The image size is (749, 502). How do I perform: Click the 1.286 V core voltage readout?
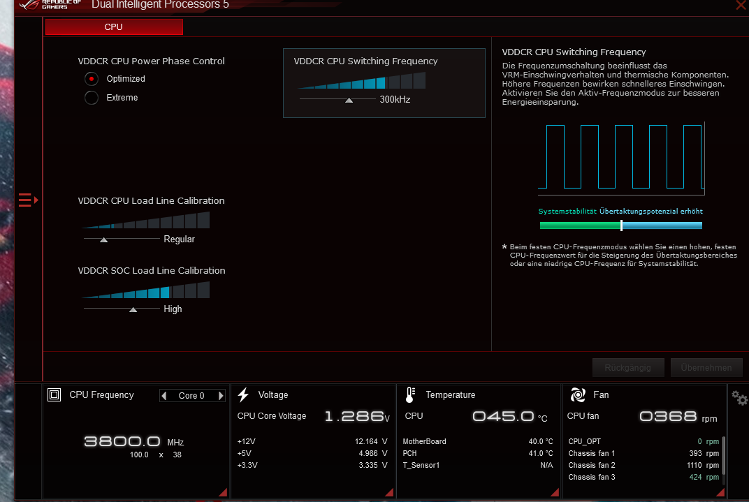click(x=357, y=417)
